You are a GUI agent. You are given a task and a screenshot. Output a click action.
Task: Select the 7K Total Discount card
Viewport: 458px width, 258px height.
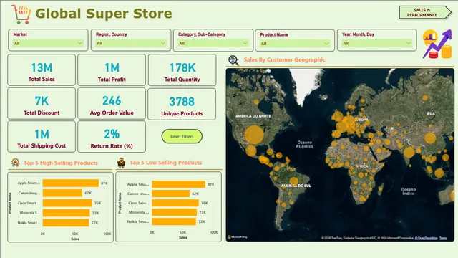[42, 103]
